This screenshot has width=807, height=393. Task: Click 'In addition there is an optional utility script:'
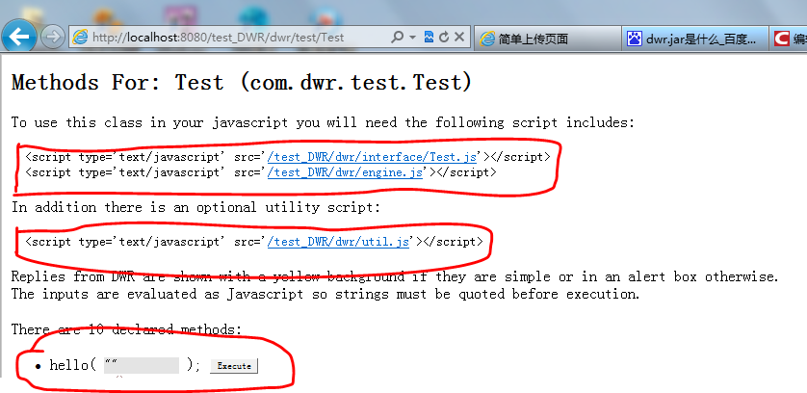[195, 207]
